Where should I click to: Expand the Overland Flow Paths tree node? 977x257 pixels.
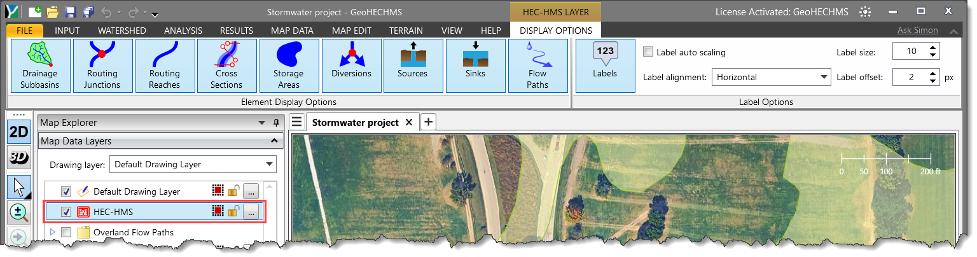pos(53,232)
